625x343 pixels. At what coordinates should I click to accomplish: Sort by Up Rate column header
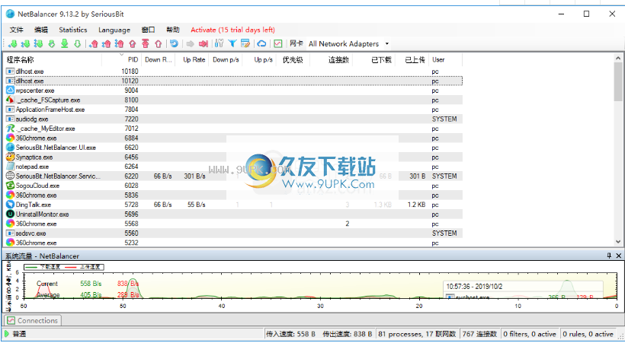192,59
